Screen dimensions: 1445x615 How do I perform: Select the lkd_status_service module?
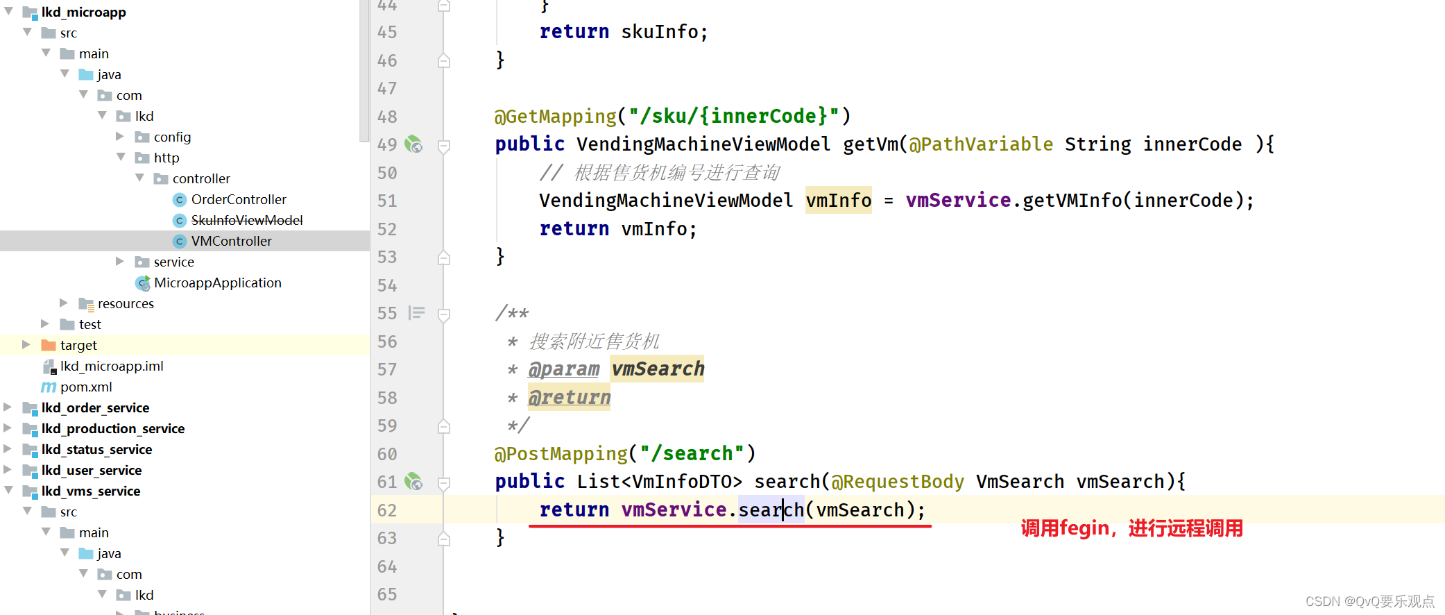coord(96,449)
